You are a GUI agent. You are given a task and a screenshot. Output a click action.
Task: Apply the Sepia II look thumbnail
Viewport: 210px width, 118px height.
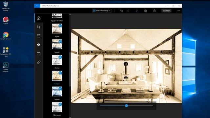[x=57, y=44]
